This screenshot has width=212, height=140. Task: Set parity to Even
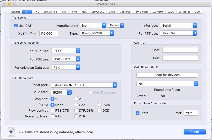(100, 105)
